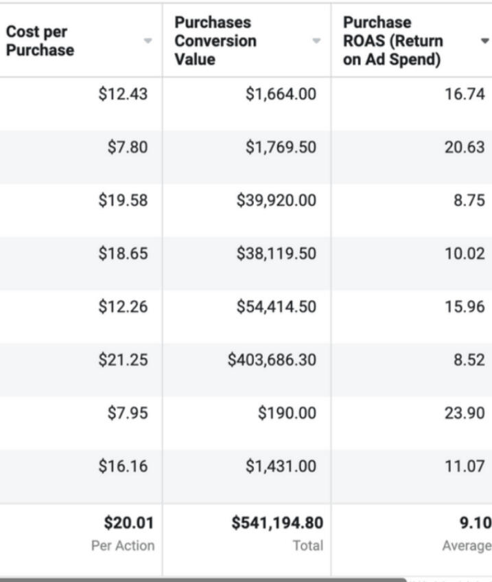492x582 pixels.
Task: Click the 8.52 ROAS value cell
Action: tap(469, 359)
